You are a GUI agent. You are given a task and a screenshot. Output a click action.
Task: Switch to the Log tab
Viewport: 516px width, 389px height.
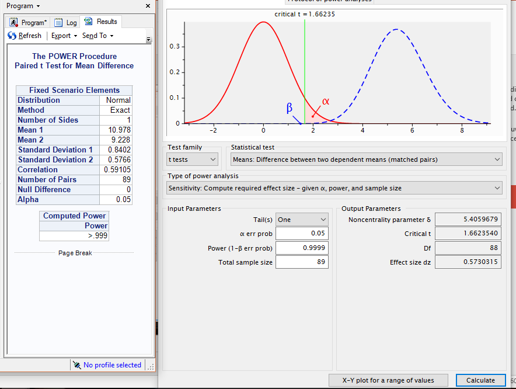(65, 23)
